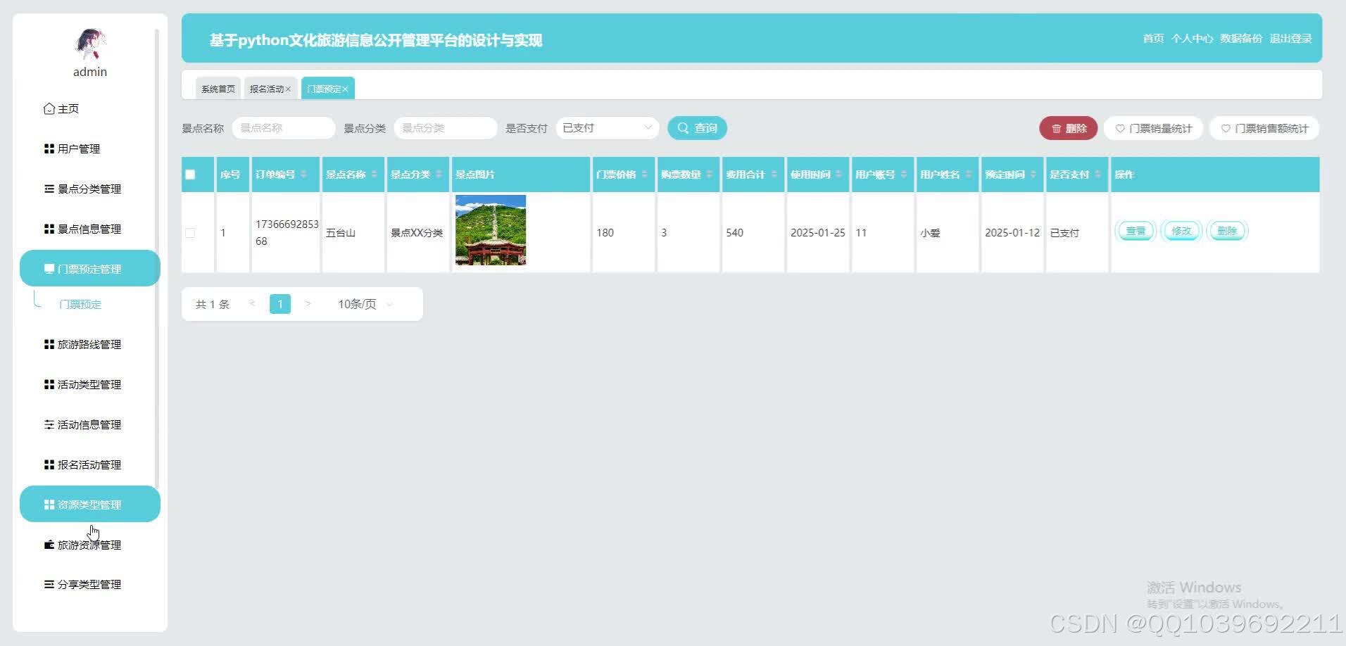The image size is (1346, 646).
Task: Open 个人中心 in header
Action: 1192,39
